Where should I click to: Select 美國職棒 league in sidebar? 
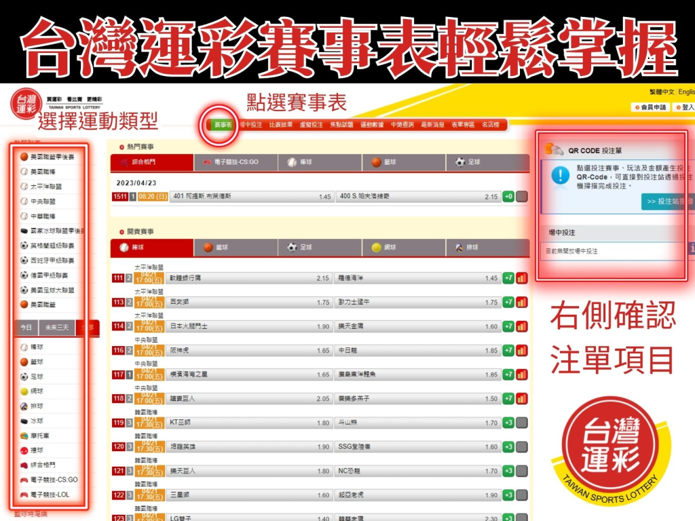(38, 172)
